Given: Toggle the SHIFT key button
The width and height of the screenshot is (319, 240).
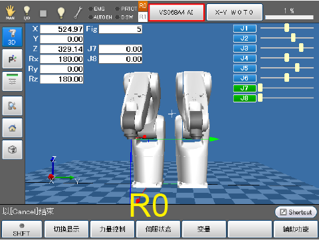Looking at the screenshot, I should click(x=22, y=229).
